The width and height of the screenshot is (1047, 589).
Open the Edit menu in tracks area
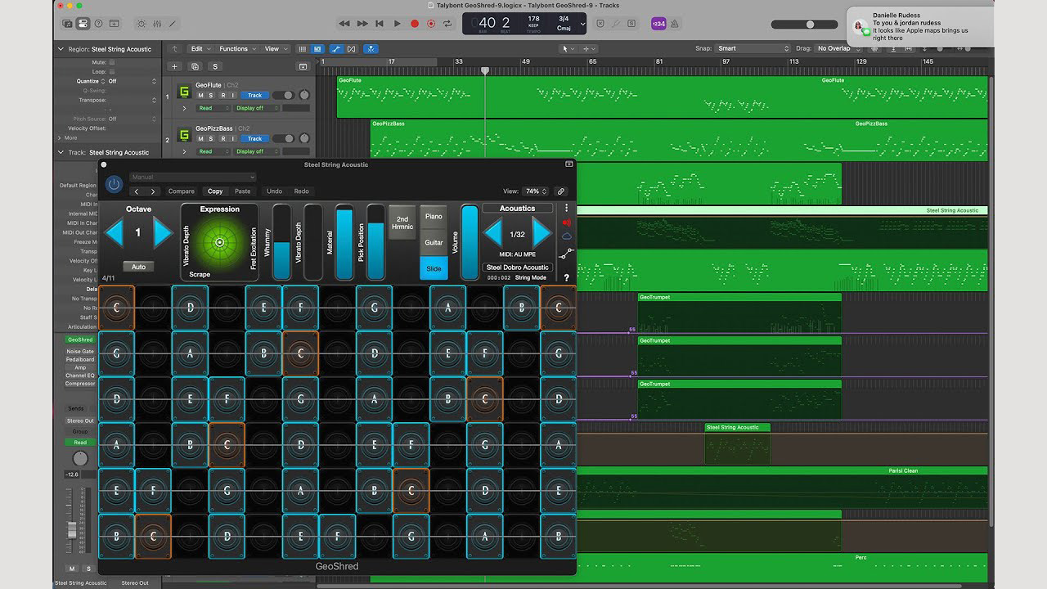point(199,49)
